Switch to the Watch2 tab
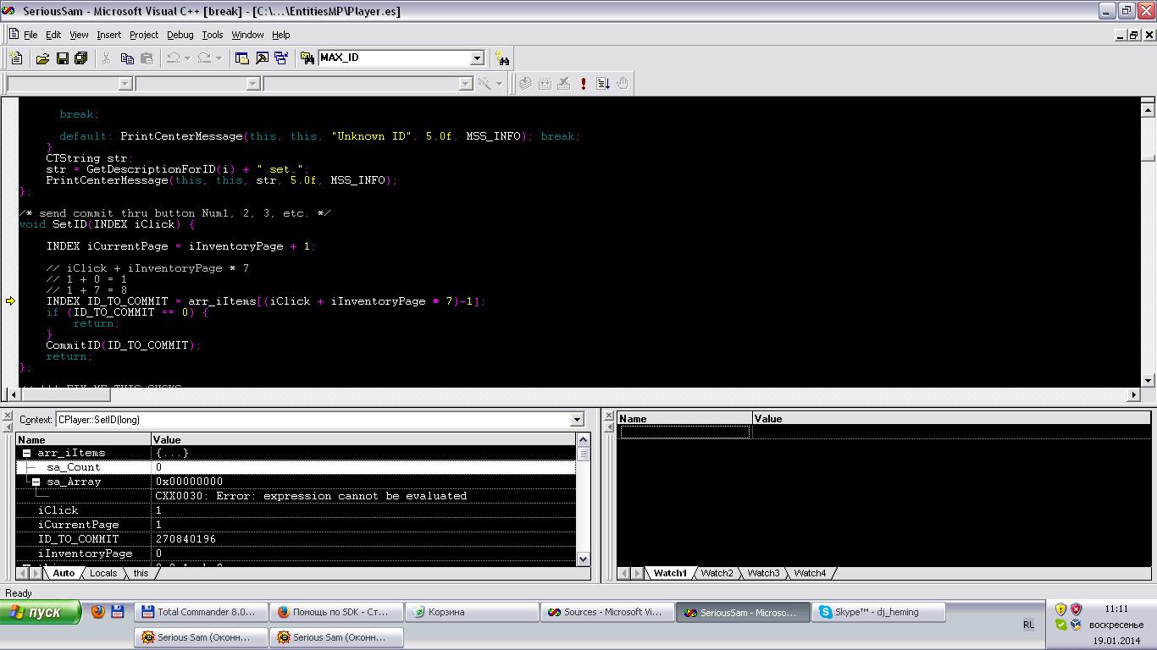 click(717, 573)
